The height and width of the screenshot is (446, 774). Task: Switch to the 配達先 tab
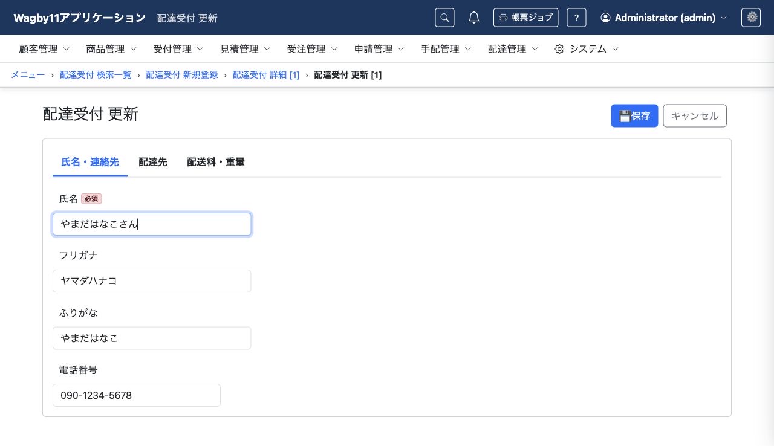point(153,162)
